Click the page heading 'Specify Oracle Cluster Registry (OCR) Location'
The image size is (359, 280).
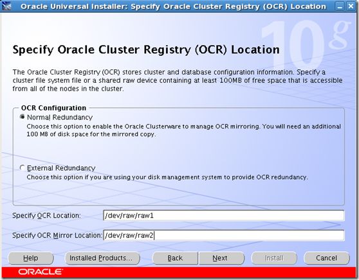146,49
